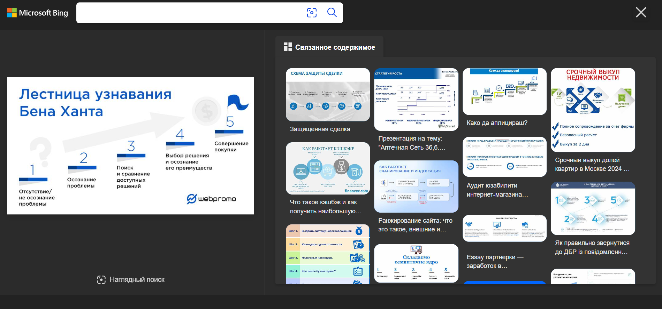The height and width of the screenshot is (309, 662).
Task: Close the image viewer with X
Action: 641,12
